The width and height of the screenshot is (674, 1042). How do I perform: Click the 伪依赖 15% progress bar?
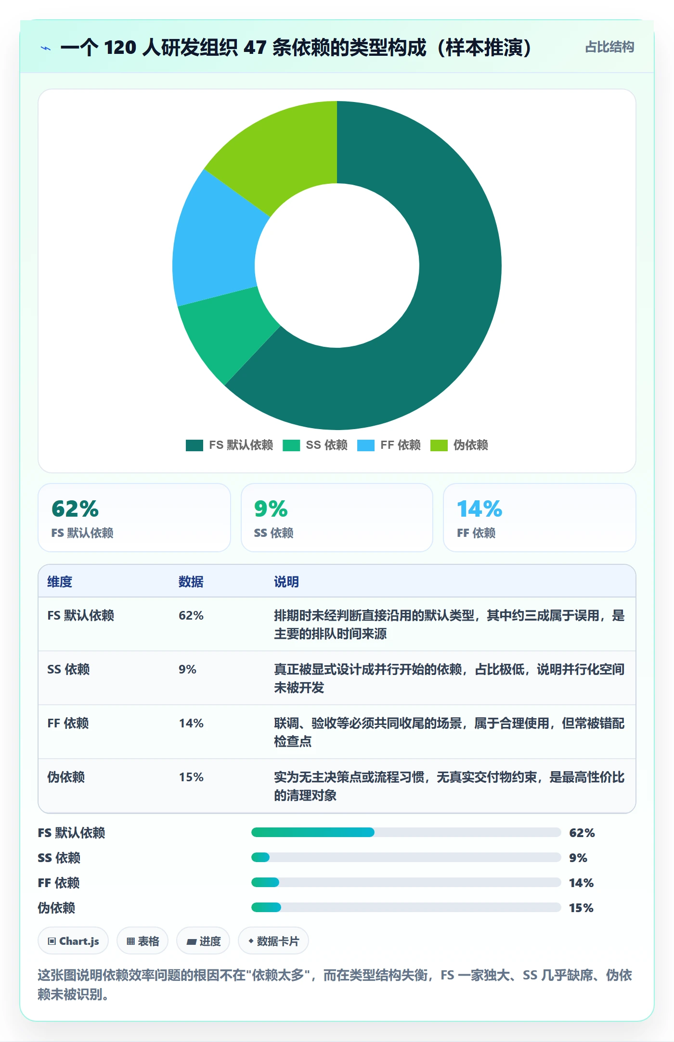[x=406, y=907]
